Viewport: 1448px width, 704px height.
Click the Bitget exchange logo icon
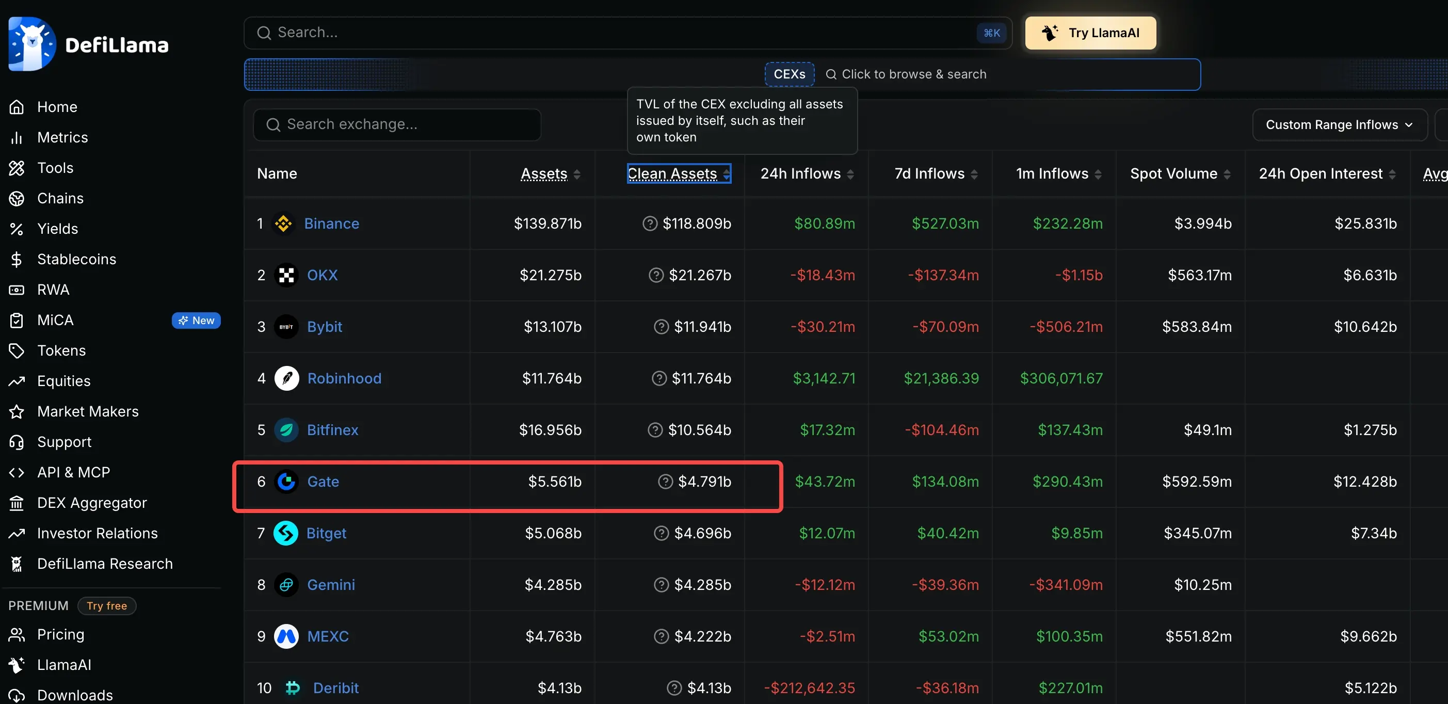(x=285, y=533)
